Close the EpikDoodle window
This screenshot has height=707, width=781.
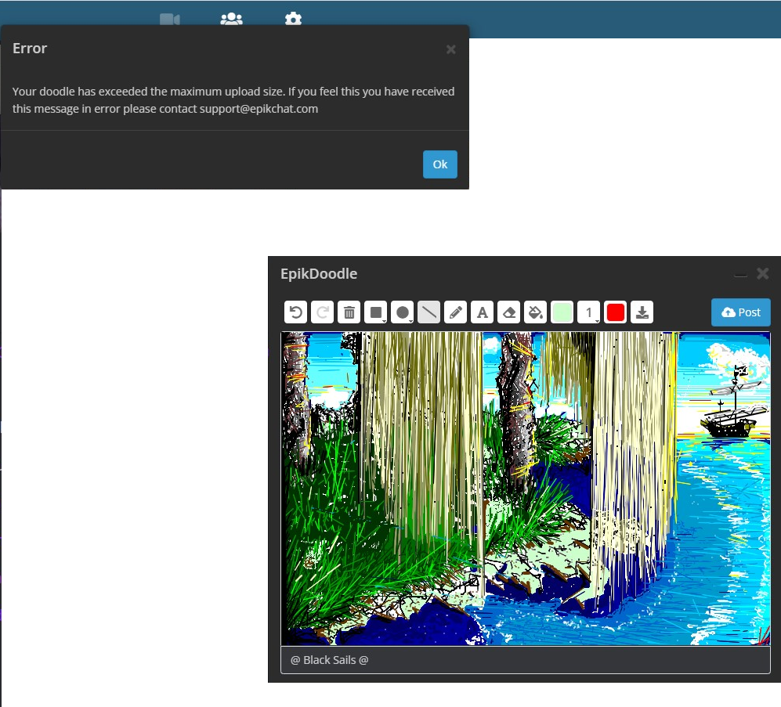click(x=762, y=273)
